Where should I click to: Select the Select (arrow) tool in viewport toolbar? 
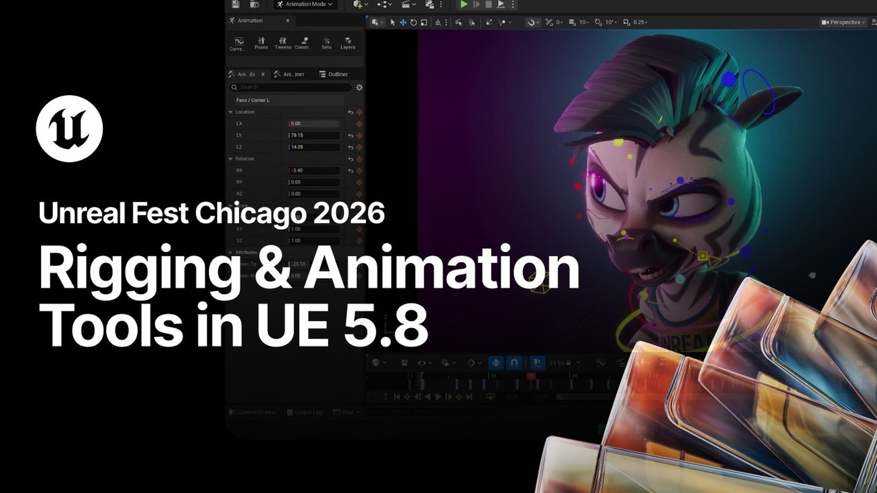392,22
